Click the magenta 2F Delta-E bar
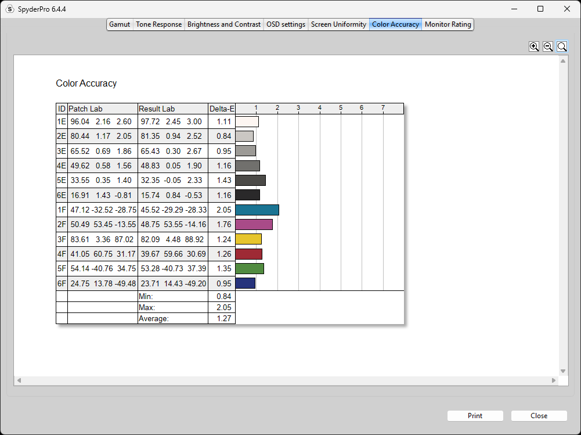The image size is (581, 435). (254, 224)
